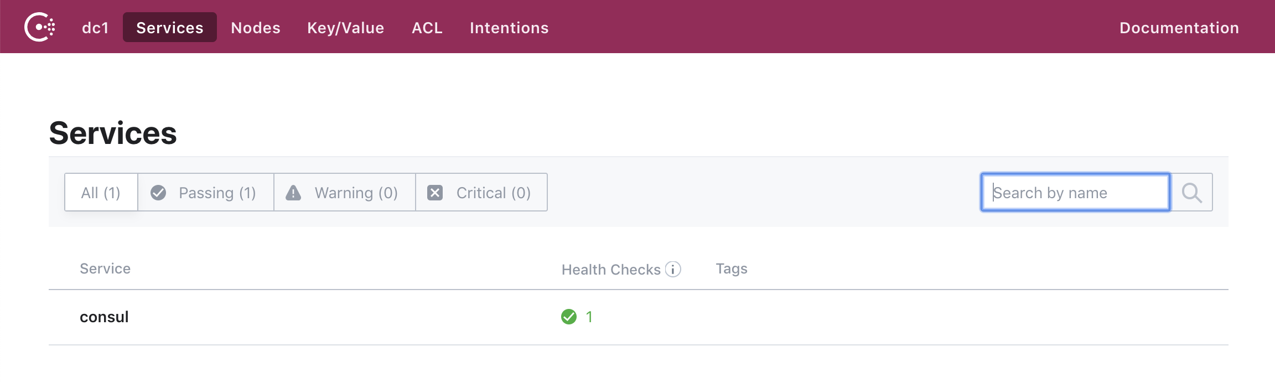Navigate to Intentions
This screenshot has width=1275, height=382.
(509, 28)
